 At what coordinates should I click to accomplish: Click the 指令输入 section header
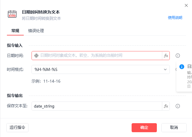point(15,45)
